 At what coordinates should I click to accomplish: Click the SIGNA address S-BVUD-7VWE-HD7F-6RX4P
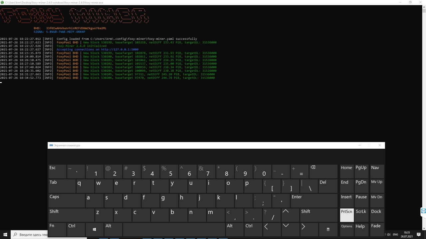(x=66, y=32)
